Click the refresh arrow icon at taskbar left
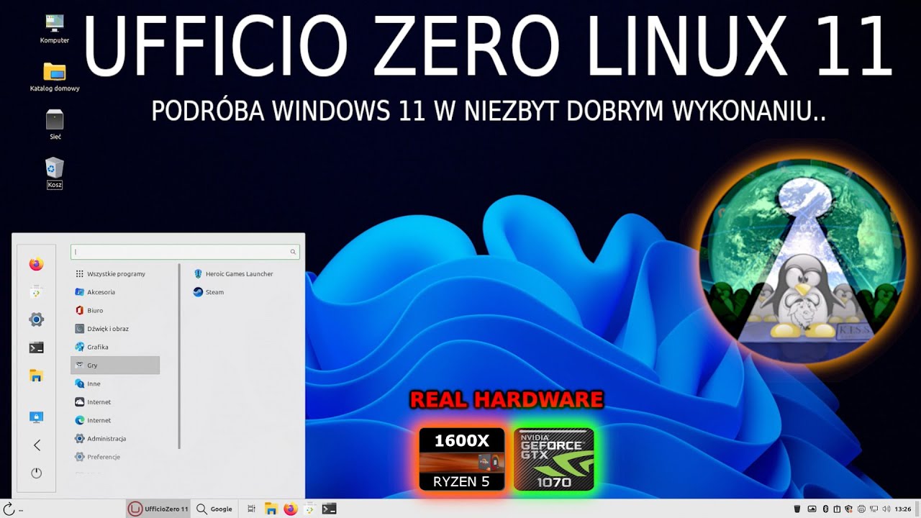 [9, 509]
